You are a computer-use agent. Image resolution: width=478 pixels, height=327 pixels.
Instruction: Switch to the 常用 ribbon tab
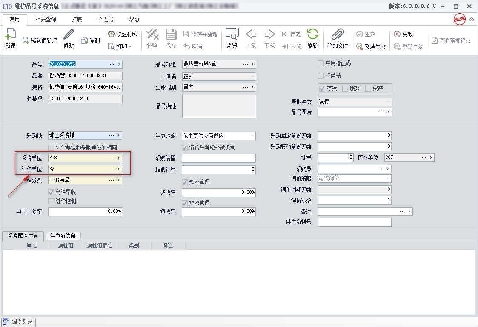coord(14,19)
